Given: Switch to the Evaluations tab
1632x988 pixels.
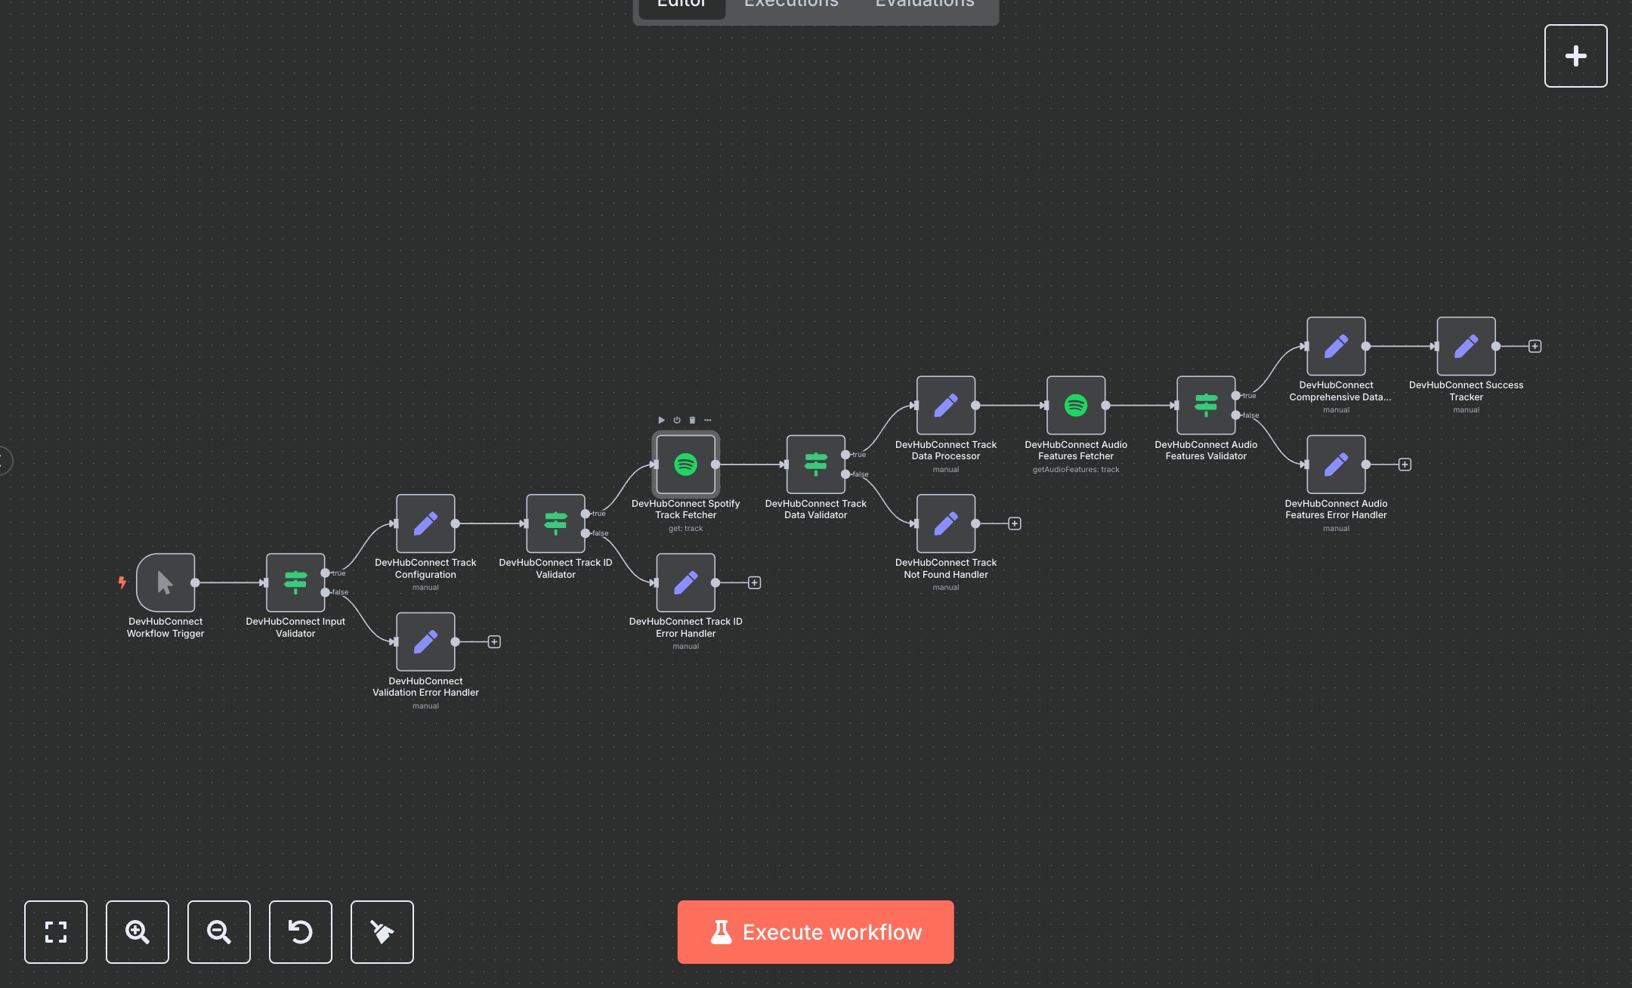Looking at the screenshot, I should (x=923, y=5).
